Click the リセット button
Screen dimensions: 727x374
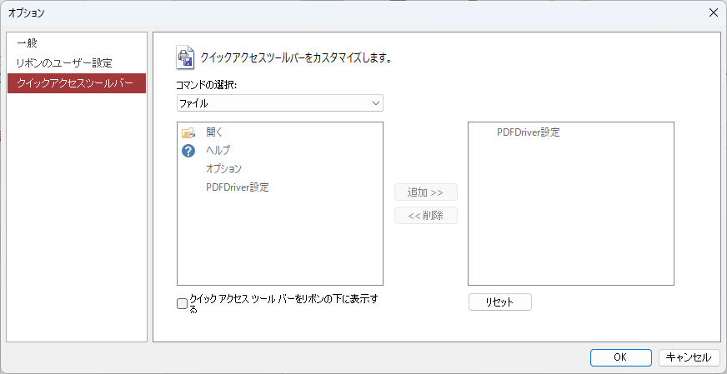click(500, 302)
